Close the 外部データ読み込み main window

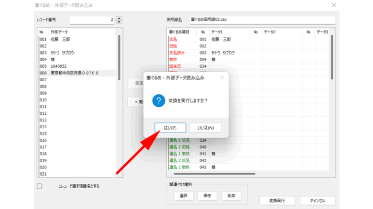coord(334,5)
